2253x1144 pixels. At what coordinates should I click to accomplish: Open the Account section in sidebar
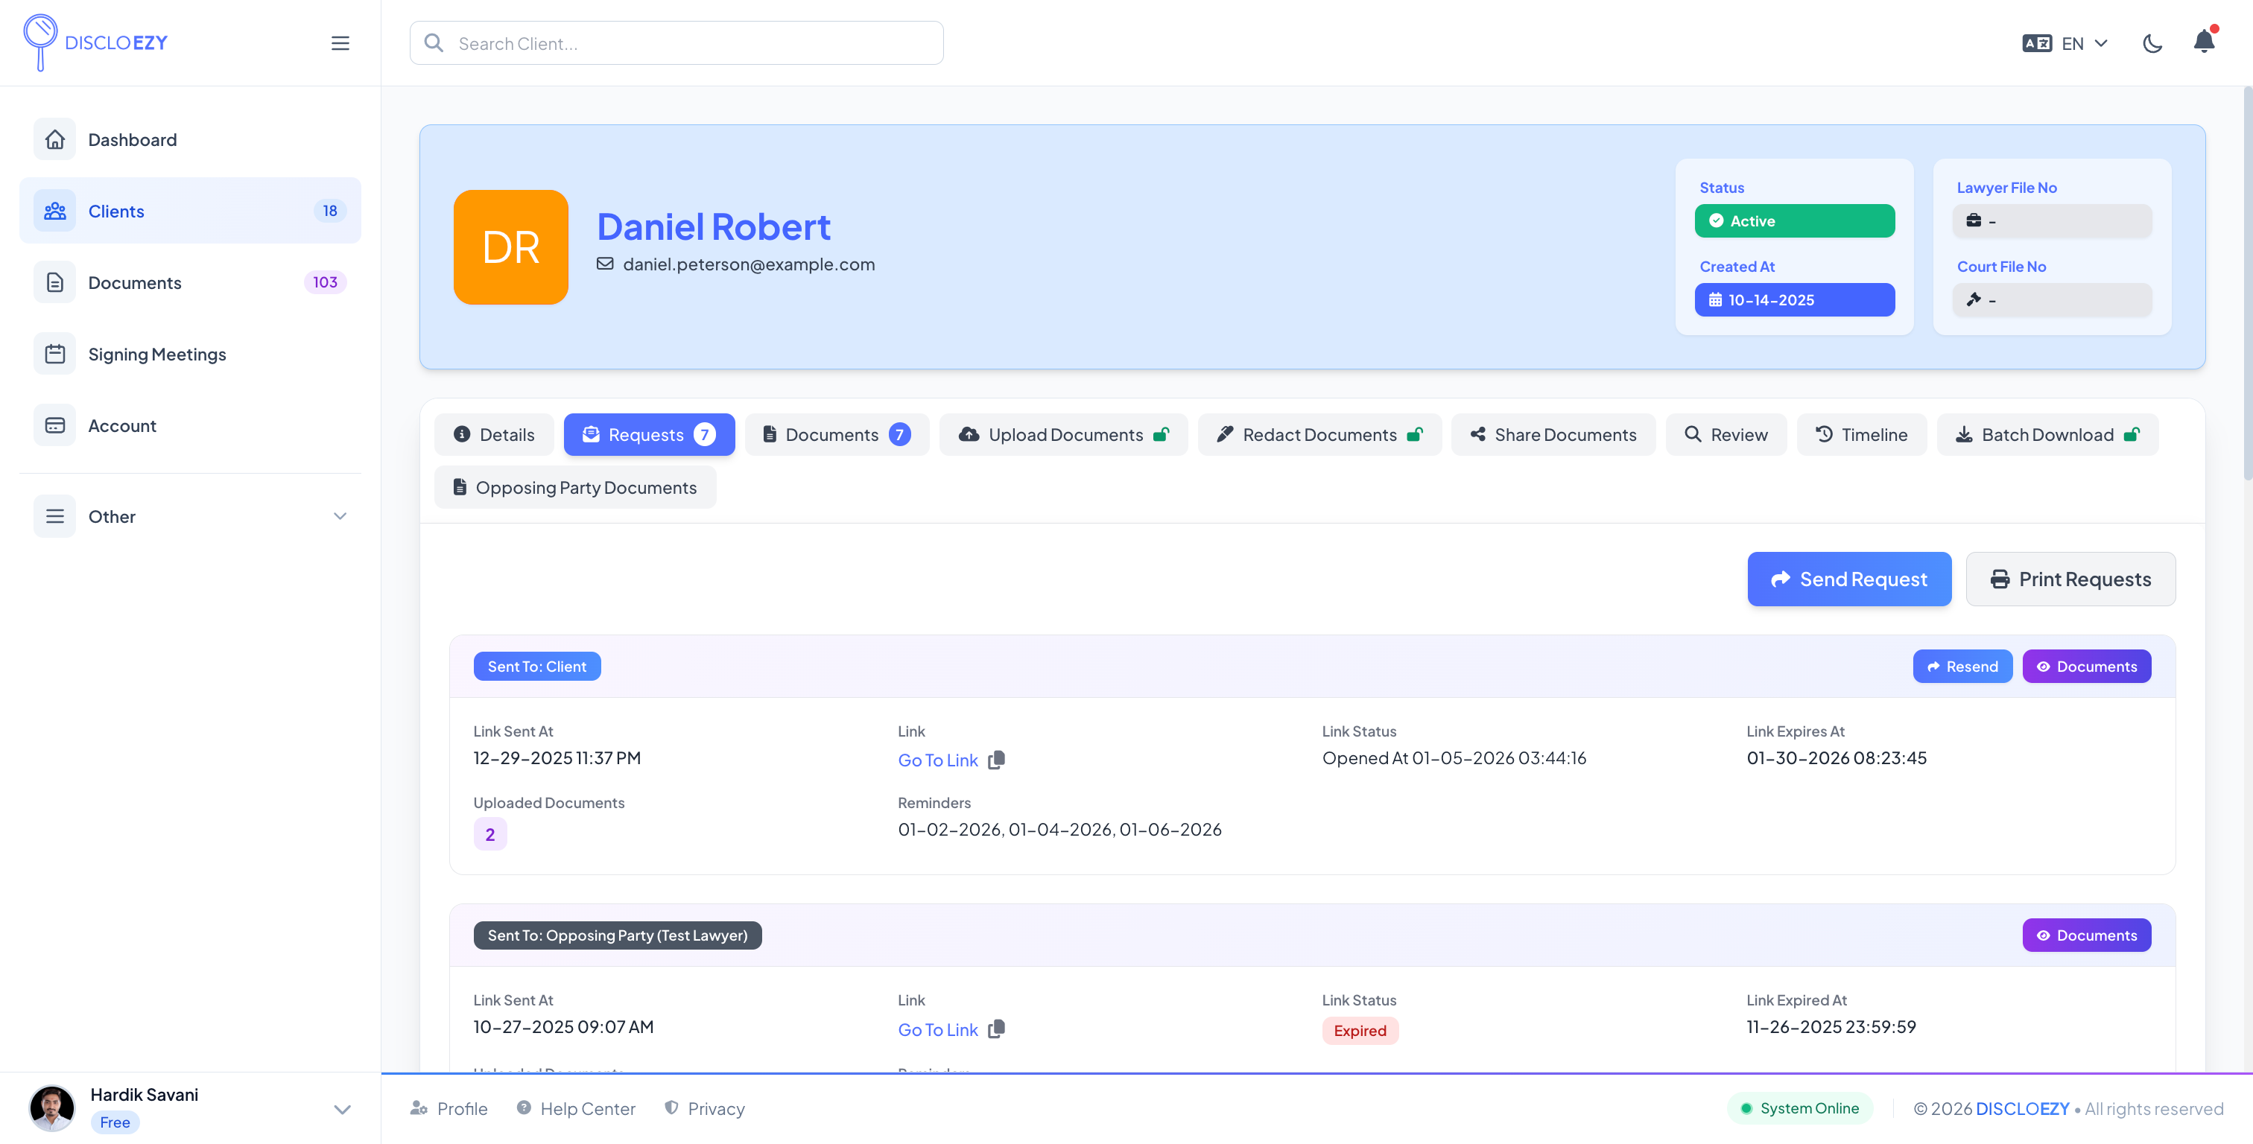click(122, 426)
